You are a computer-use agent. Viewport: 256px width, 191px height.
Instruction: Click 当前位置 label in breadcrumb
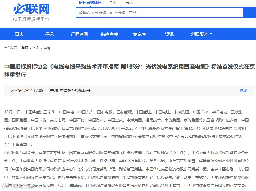pyautogui.click(x=11, y=48)
